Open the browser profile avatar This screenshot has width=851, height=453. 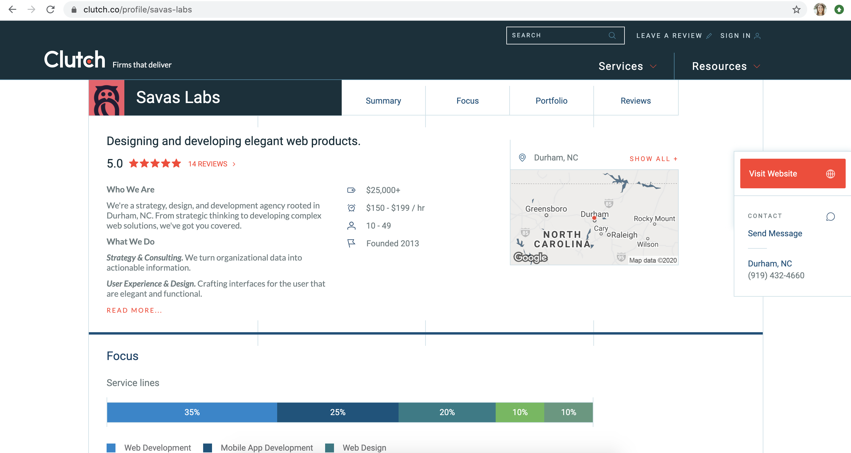pyautogui.click(x=820, y=9)
